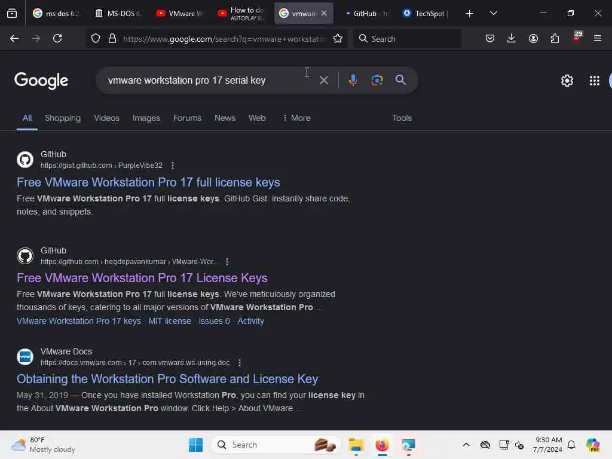This screenshot has height=459, width=612.
Task: Close the active vmware Google tab
Action: pyautogui.click(x=323, y=13)
